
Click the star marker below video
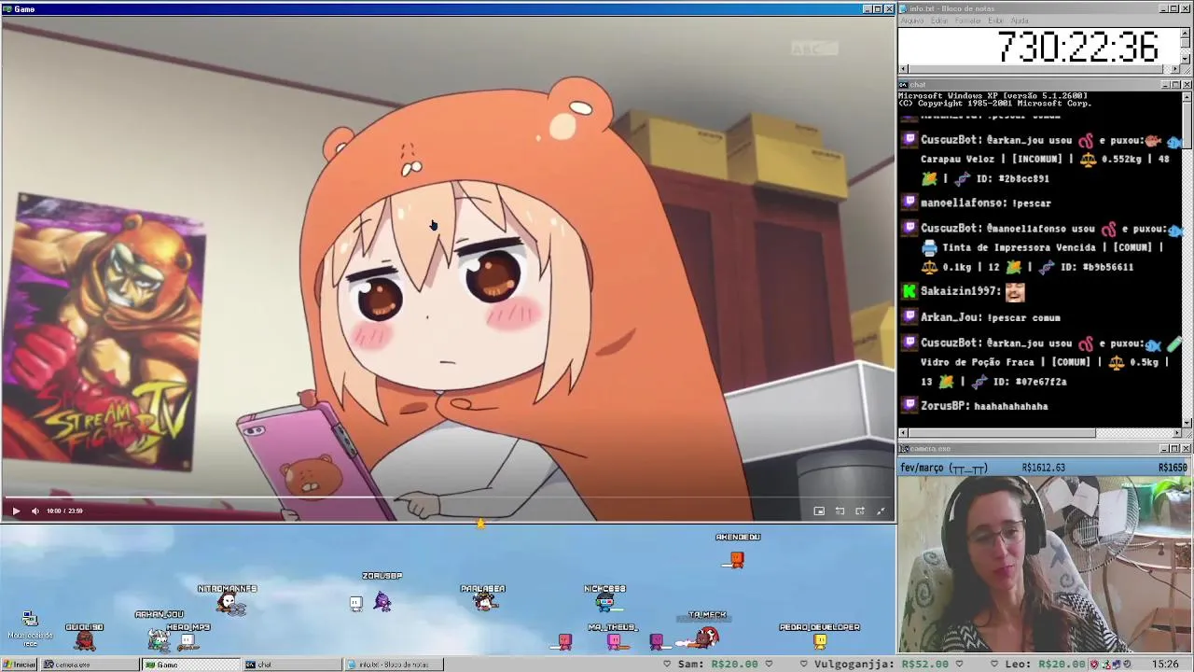tap(480, 525)
